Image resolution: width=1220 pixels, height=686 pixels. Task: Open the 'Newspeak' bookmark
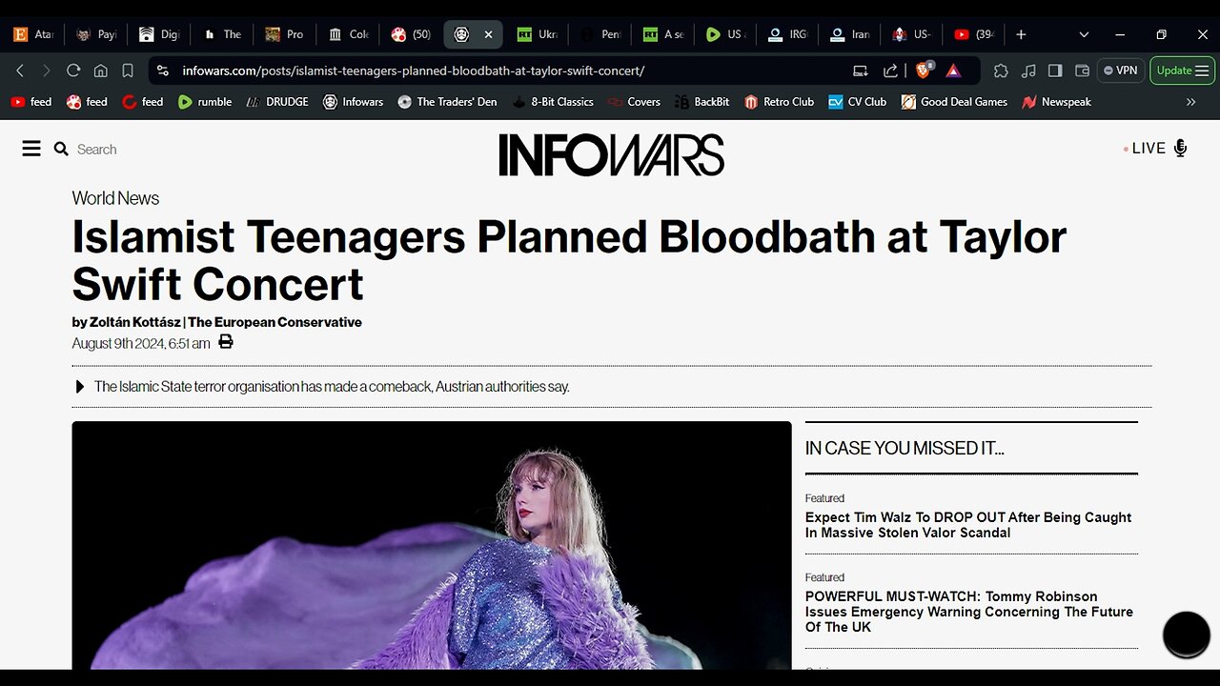pyautogui.click(x=1056, y=102)
